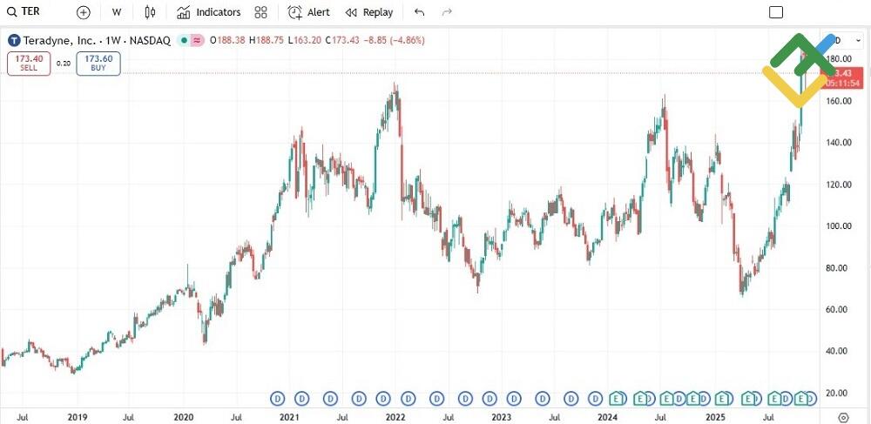Click the open value O188.38
871x424 pixels.
pos(227,41)
